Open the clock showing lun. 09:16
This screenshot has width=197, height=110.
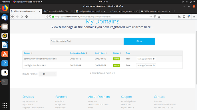click(x=103, y=2)
